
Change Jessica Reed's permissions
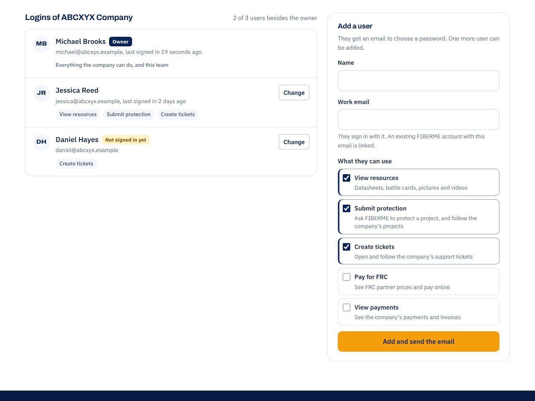point(294,93)
